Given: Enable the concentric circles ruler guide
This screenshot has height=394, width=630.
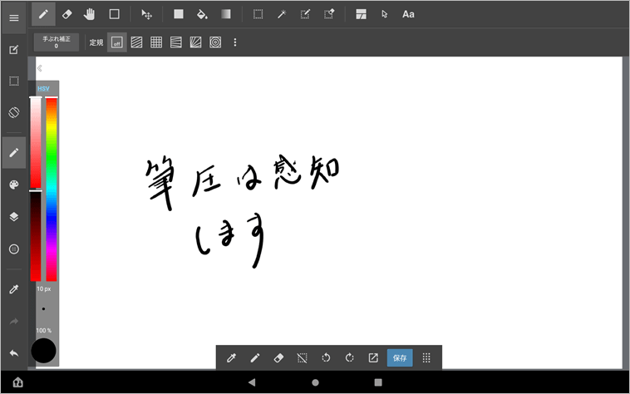Looking at the screenshot, I should (215, 42).
